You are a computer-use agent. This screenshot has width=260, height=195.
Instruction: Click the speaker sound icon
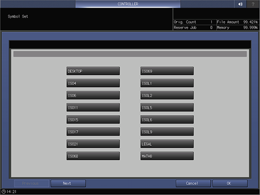pyautogui.click(x=240, y=4)
